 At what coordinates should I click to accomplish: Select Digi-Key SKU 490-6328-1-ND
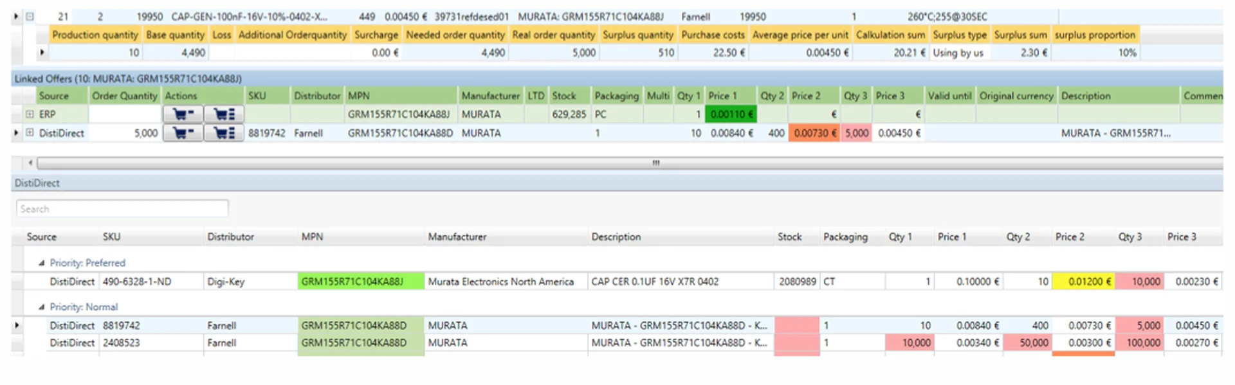137,282
